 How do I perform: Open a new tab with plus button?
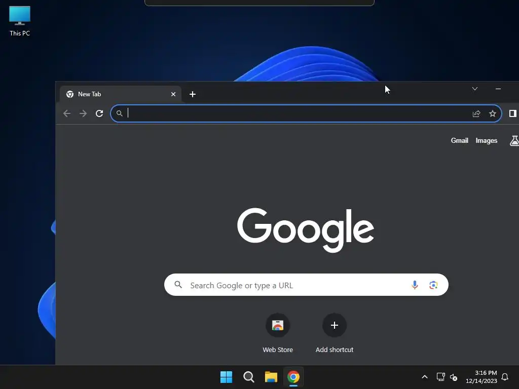pos(192,94)
